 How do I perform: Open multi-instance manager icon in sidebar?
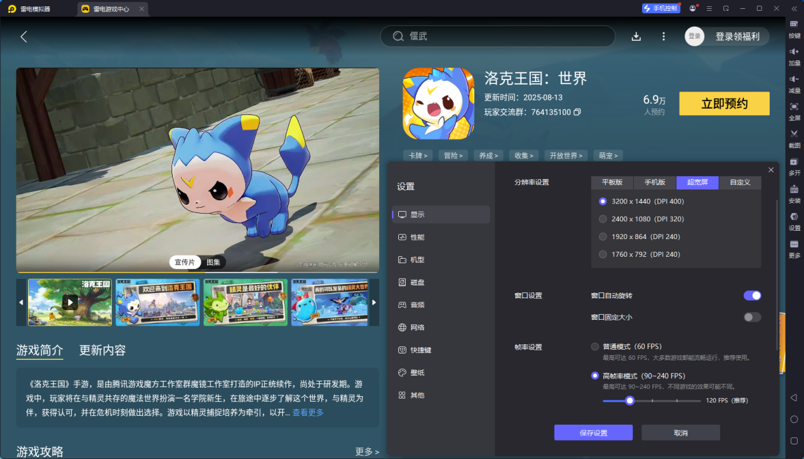coord(794,162)
